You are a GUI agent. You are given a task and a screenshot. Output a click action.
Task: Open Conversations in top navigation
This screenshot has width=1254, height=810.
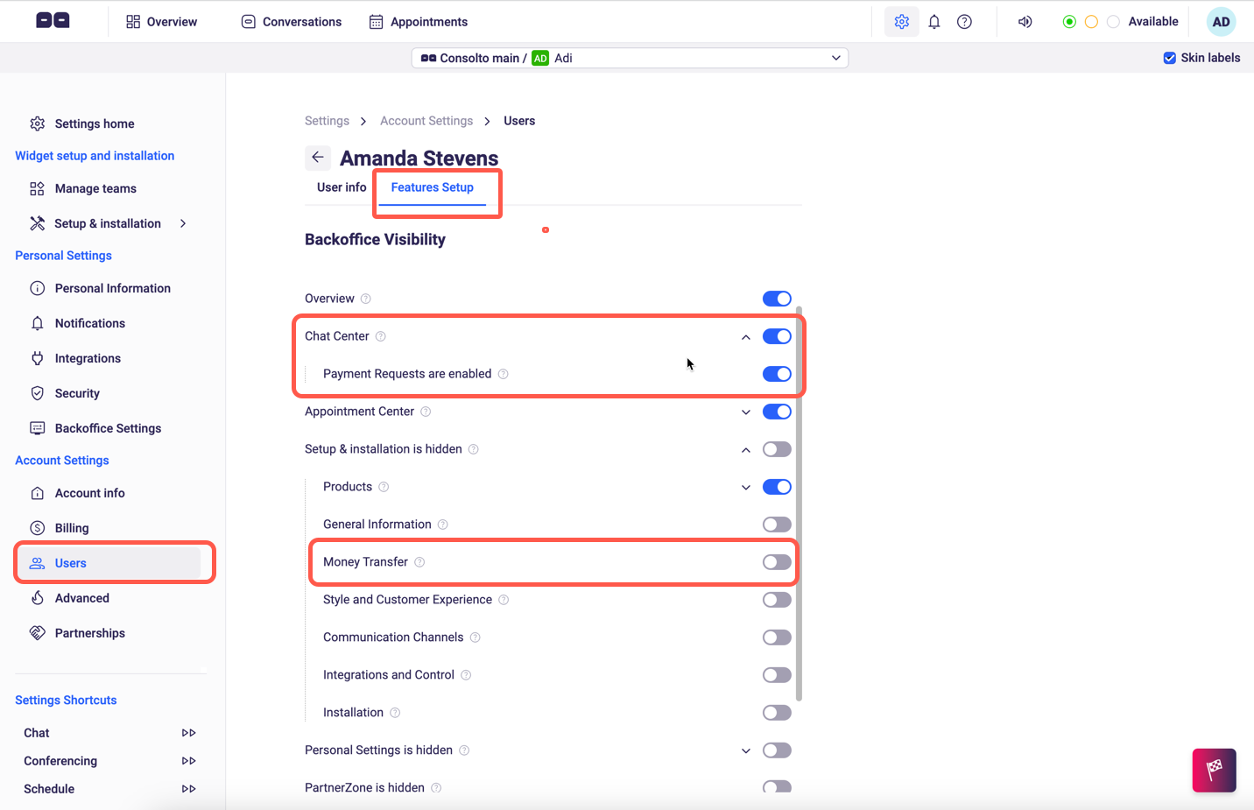[292, 22]
